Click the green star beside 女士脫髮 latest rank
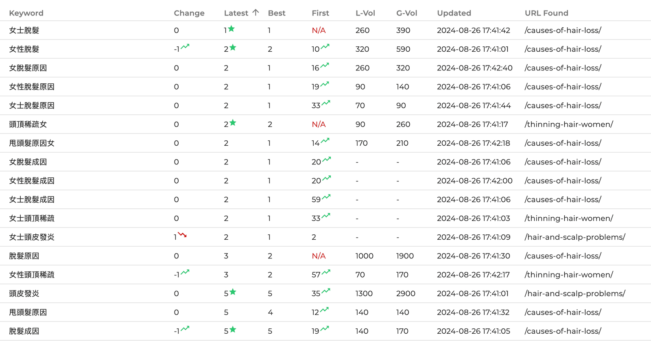651x341 pixels. click(x=232, y=28)
